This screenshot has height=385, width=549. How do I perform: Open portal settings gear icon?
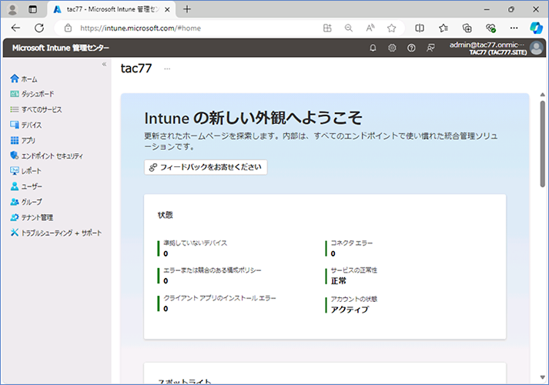pos(392,48)
